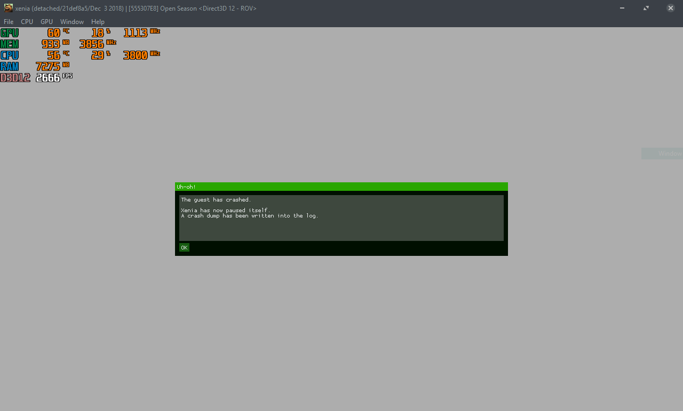Open the GPU menu

(46, 22)
